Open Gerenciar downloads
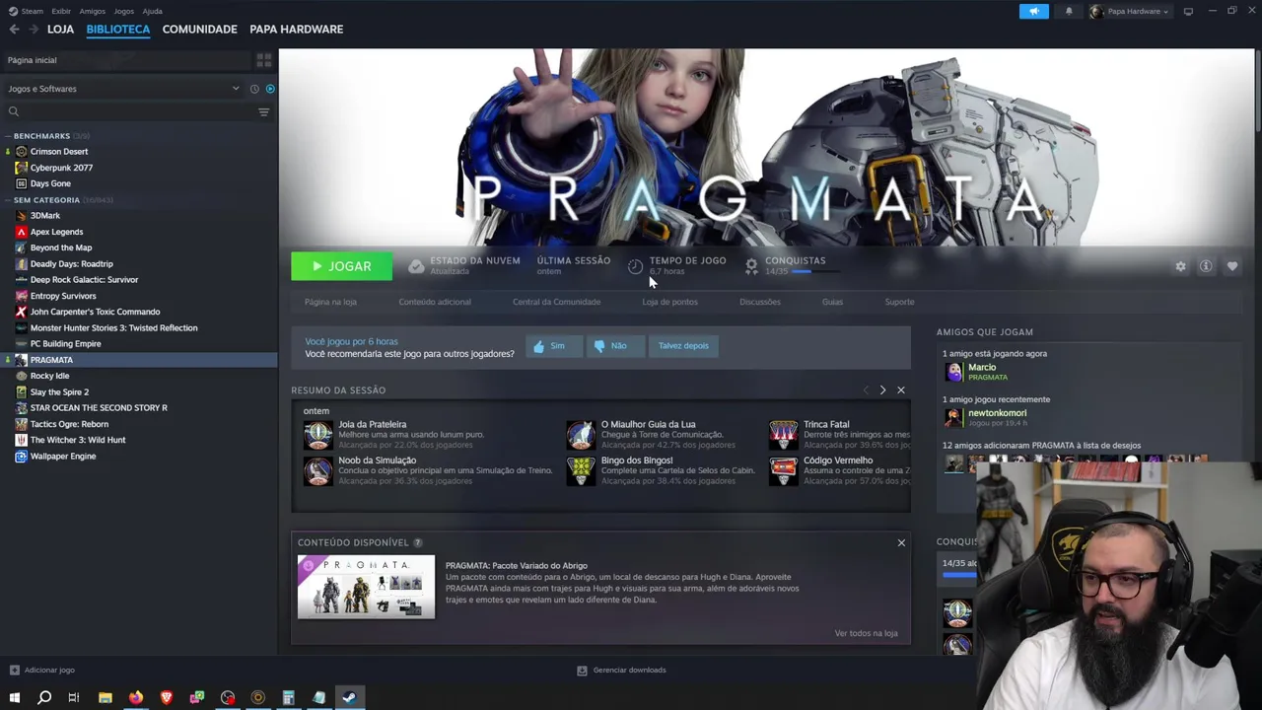 (x=621, y=670)
